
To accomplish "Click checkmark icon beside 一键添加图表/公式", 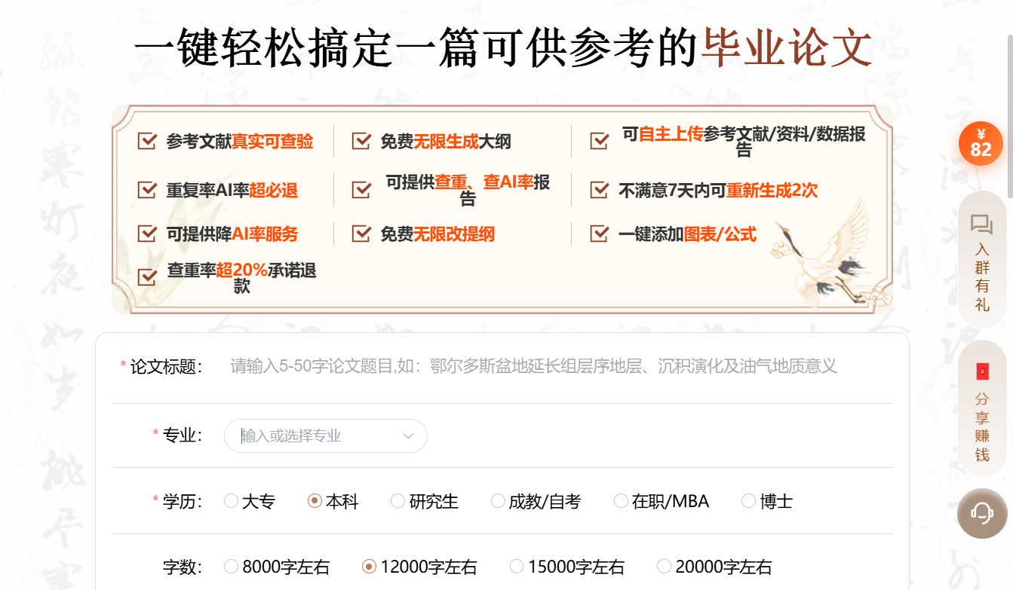I will (x=600, y=234).
